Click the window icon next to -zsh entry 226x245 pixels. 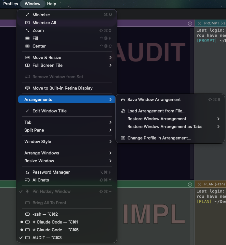coord(27,214)
